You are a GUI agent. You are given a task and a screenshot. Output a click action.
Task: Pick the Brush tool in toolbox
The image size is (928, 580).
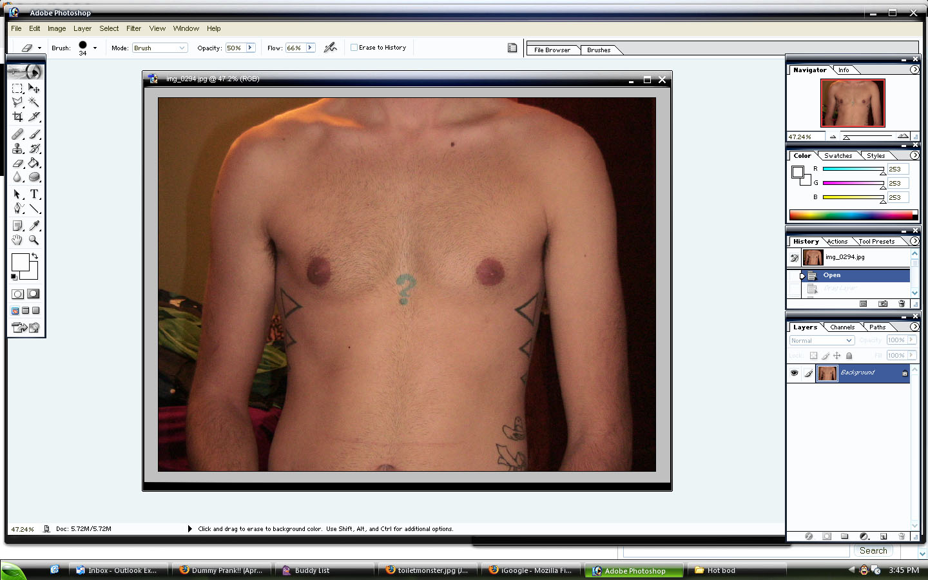pos(34,134)
